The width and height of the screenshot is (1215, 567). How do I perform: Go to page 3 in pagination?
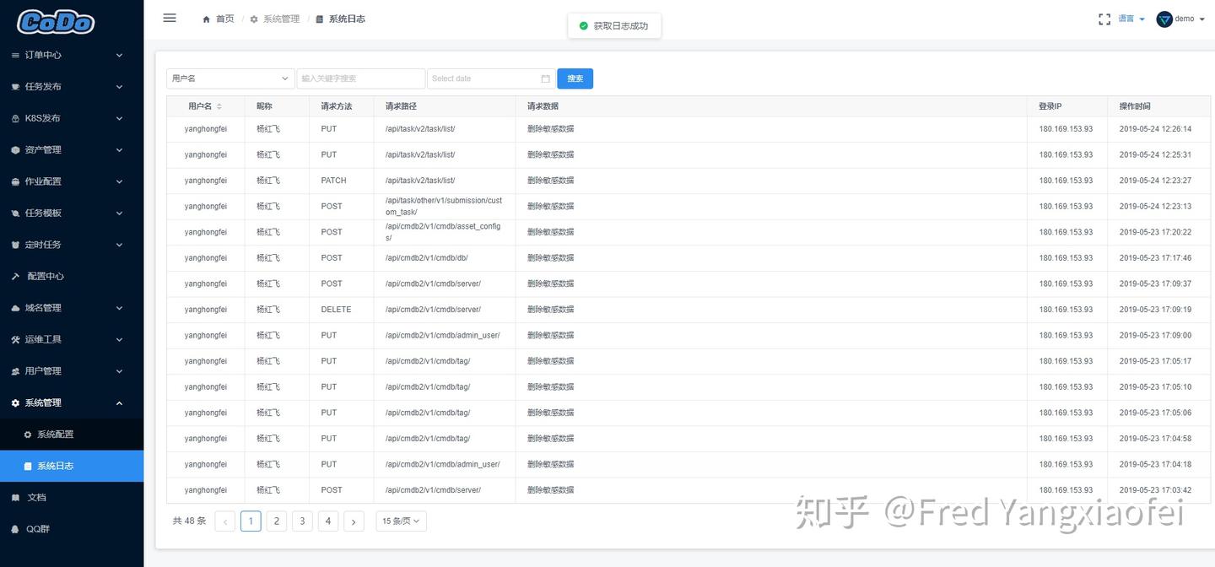coord(302,521)
